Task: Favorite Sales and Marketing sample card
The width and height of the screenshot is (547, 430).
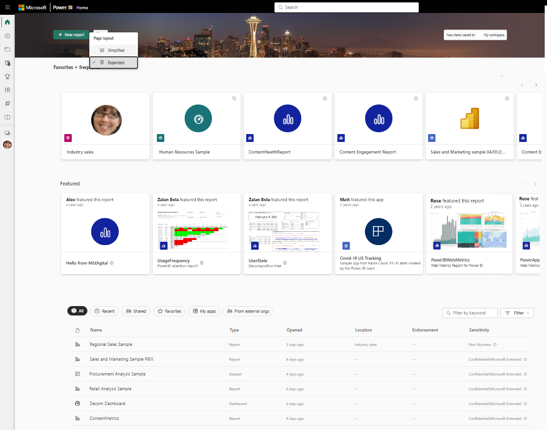Action: coord(507,98)
